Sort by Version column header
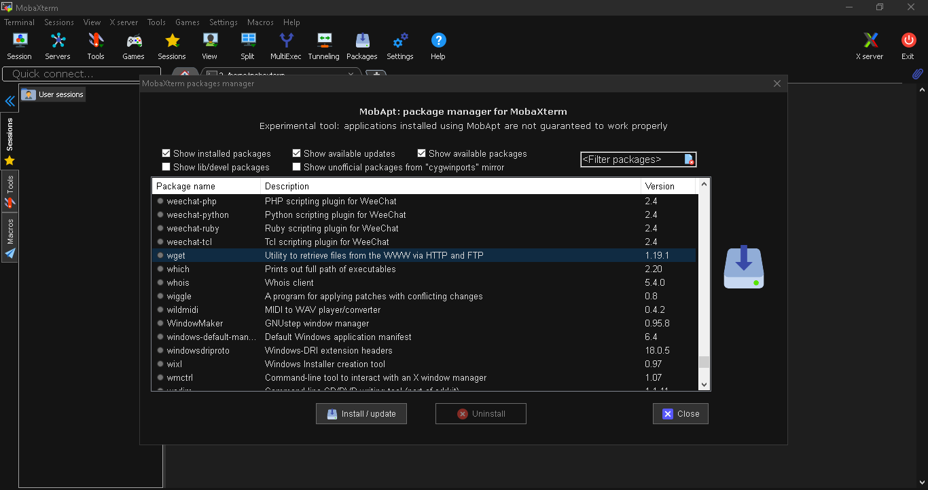 (669, 186)
